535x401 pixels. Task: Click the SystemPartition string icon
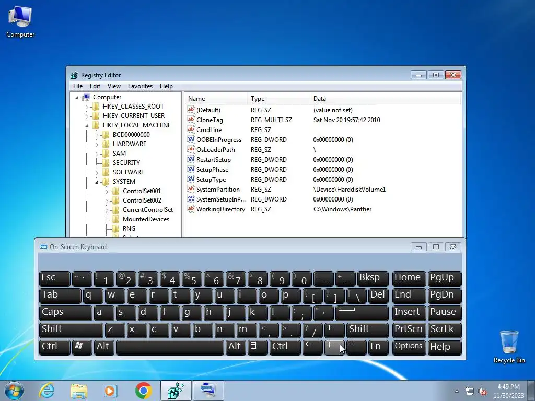191,189
